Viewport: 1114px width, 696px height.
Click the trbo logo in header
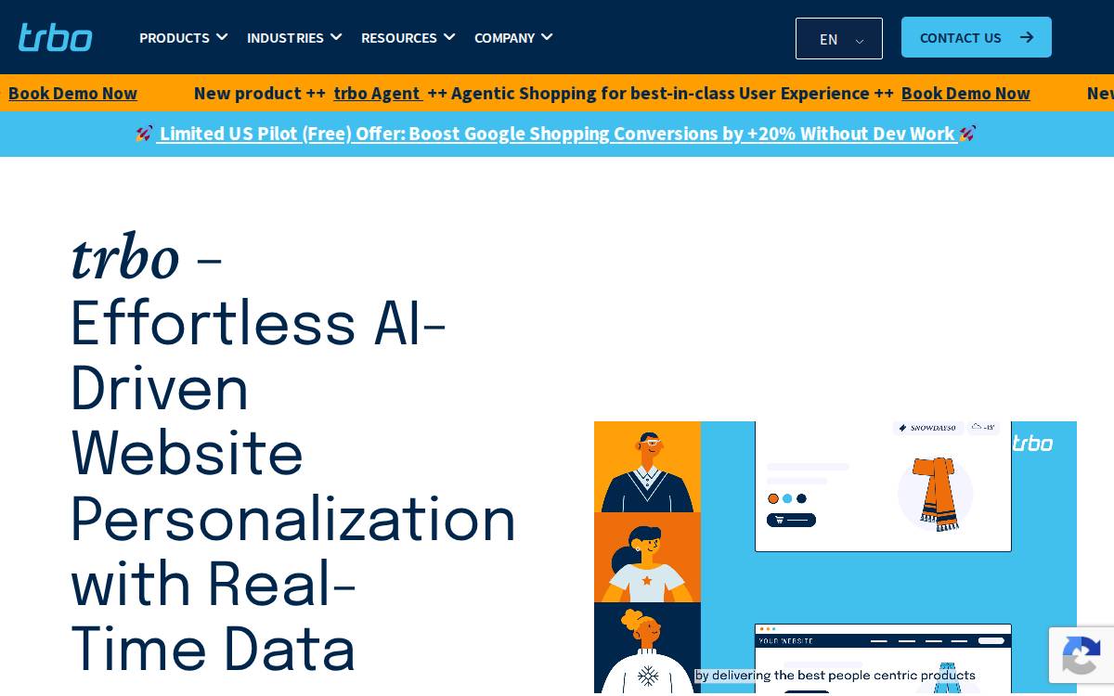coord(56,37)
